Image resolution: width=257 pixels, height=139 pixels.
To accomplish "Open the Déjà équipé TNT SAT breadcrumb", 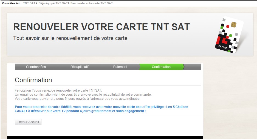I will [53, 3].
